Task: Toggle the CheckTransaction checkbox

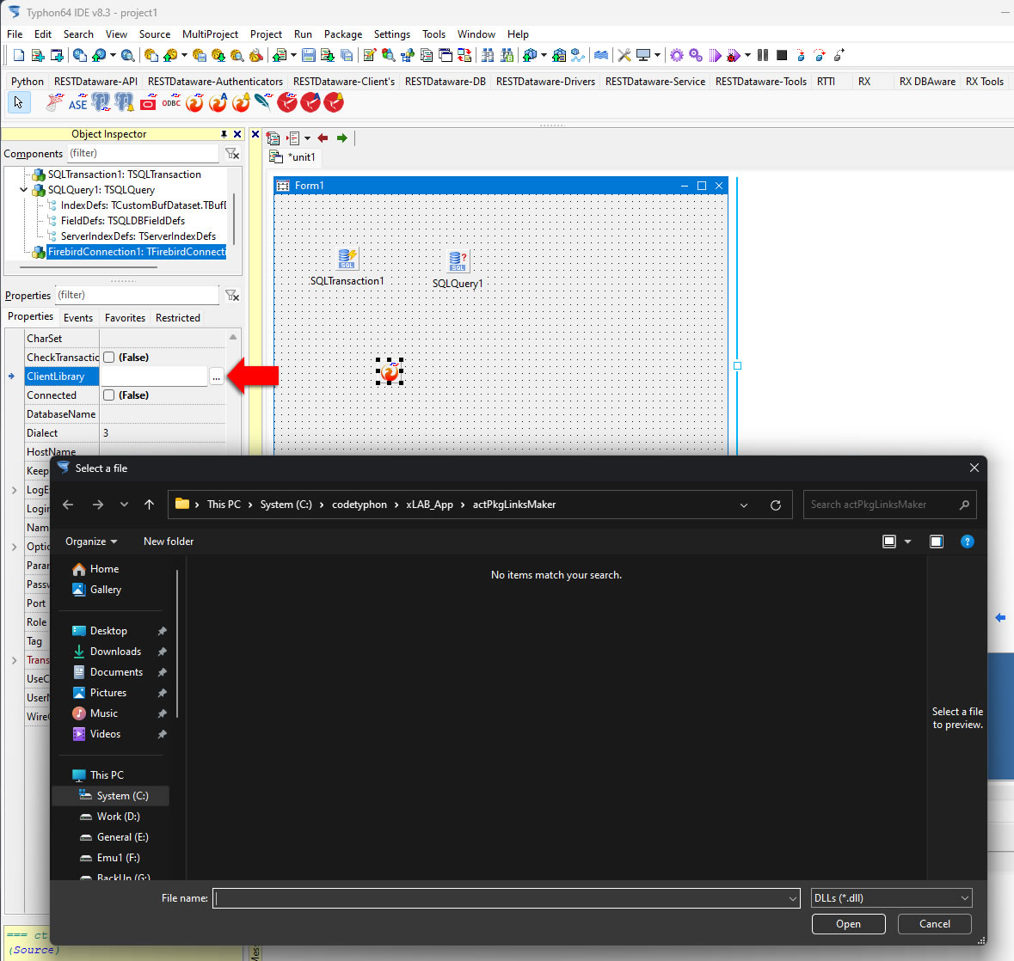Action: 108,358
